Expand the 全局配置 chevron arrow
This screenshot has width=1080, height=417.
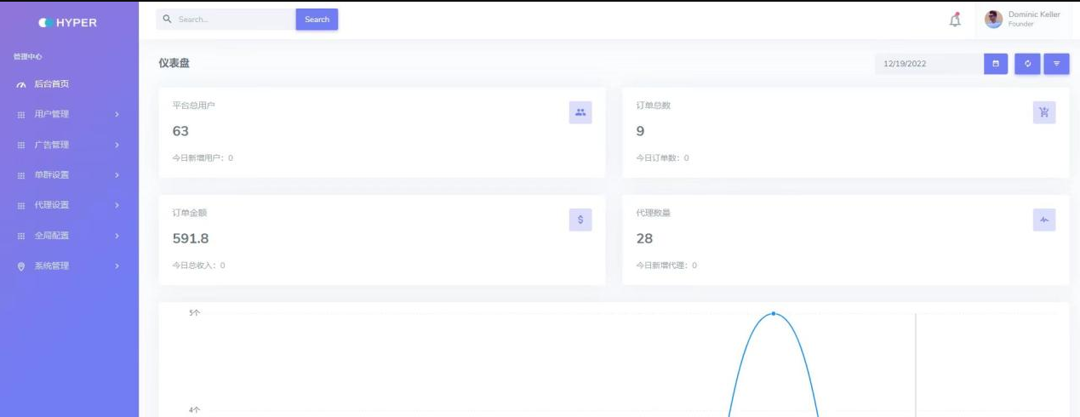click(117, 236)
